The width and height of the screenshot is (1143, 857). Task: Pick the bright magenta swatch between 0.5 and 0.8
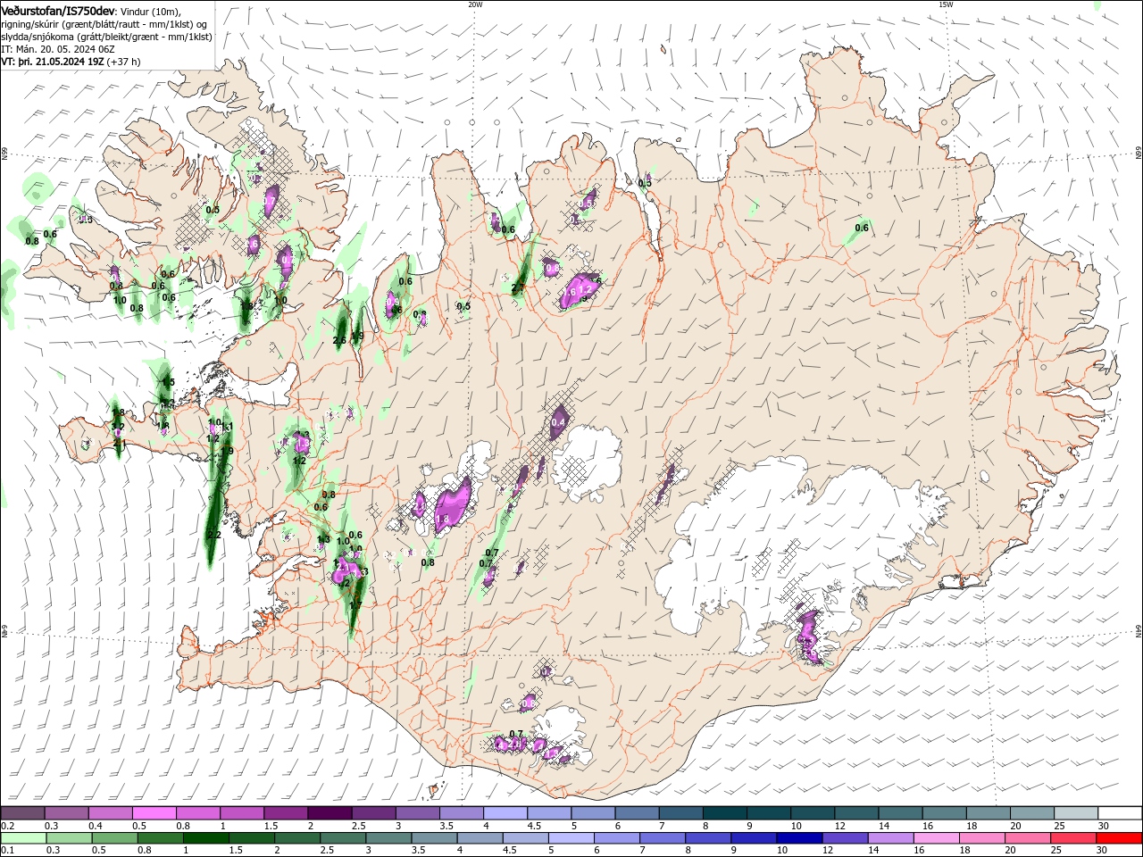click(154, 813)
